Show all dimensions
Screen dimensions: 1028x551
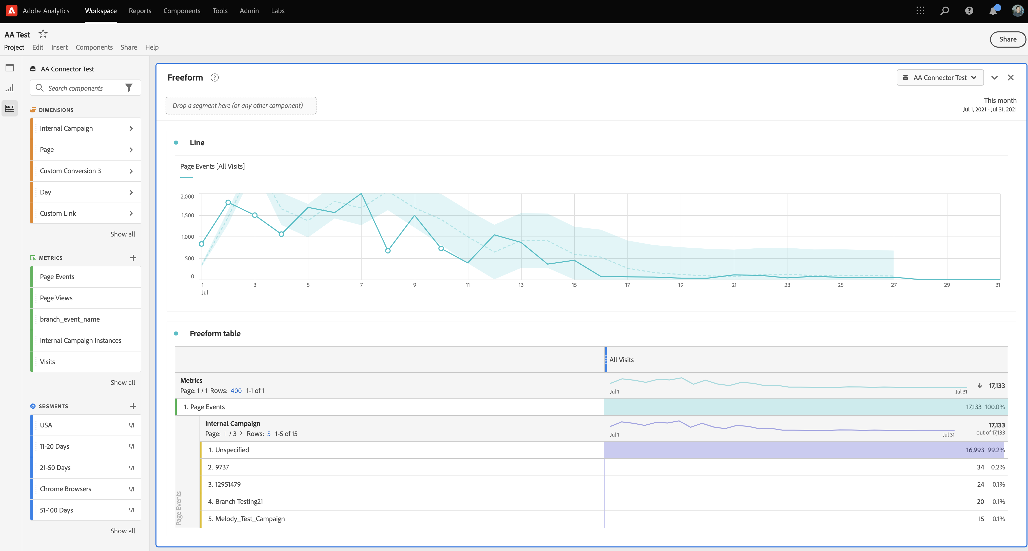(x=123, y=234)
